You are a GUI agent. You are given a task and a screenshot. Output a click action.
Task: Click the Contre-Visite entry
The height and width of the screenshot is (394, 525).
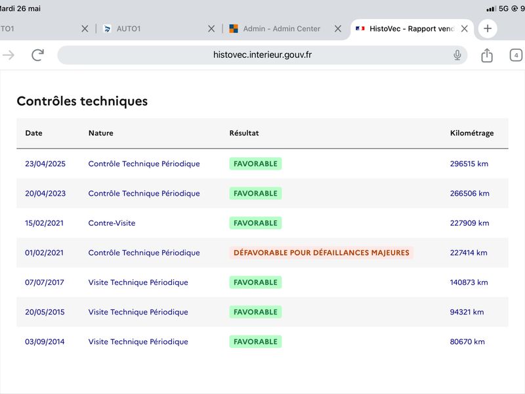point(112,223)
